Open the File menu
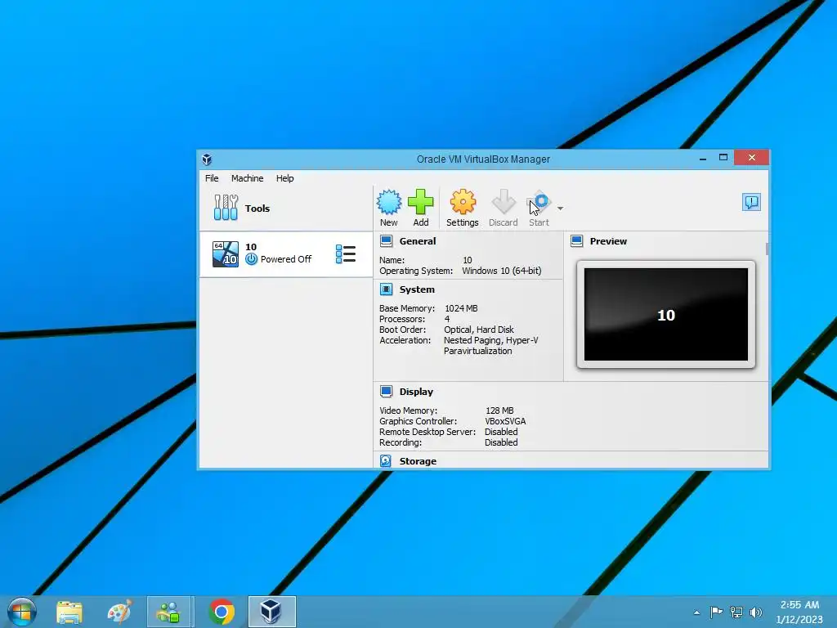This screenshot has height=628, width=837. [x=212, y=178]
